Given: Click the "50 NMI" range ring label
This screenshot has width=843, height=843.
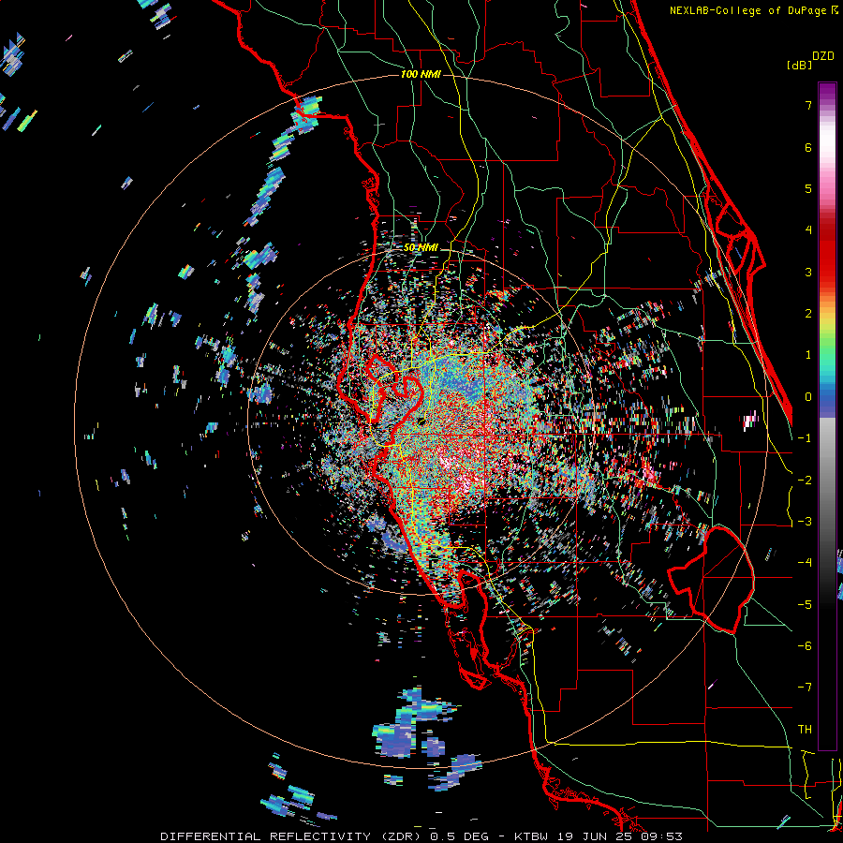Looking at the screenshot, I should tap(421, 247).
